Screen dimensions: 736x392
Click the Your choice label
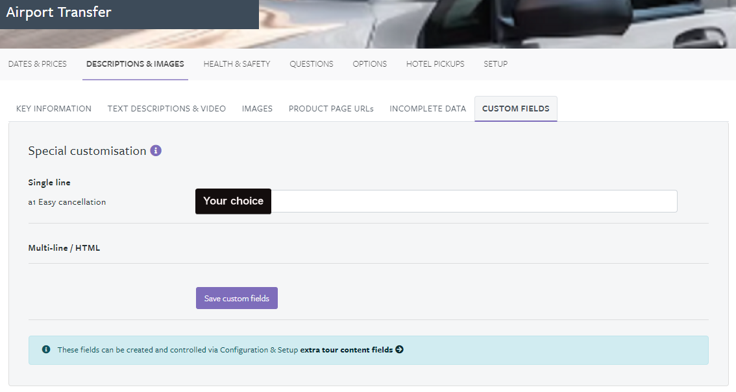(x=233, y=201)
